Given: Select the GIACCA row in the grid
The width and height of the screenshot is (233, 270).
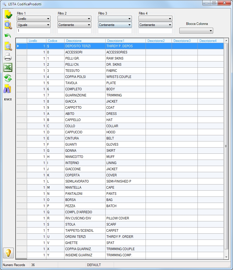Looking at the screenshot, I should 120,101.
